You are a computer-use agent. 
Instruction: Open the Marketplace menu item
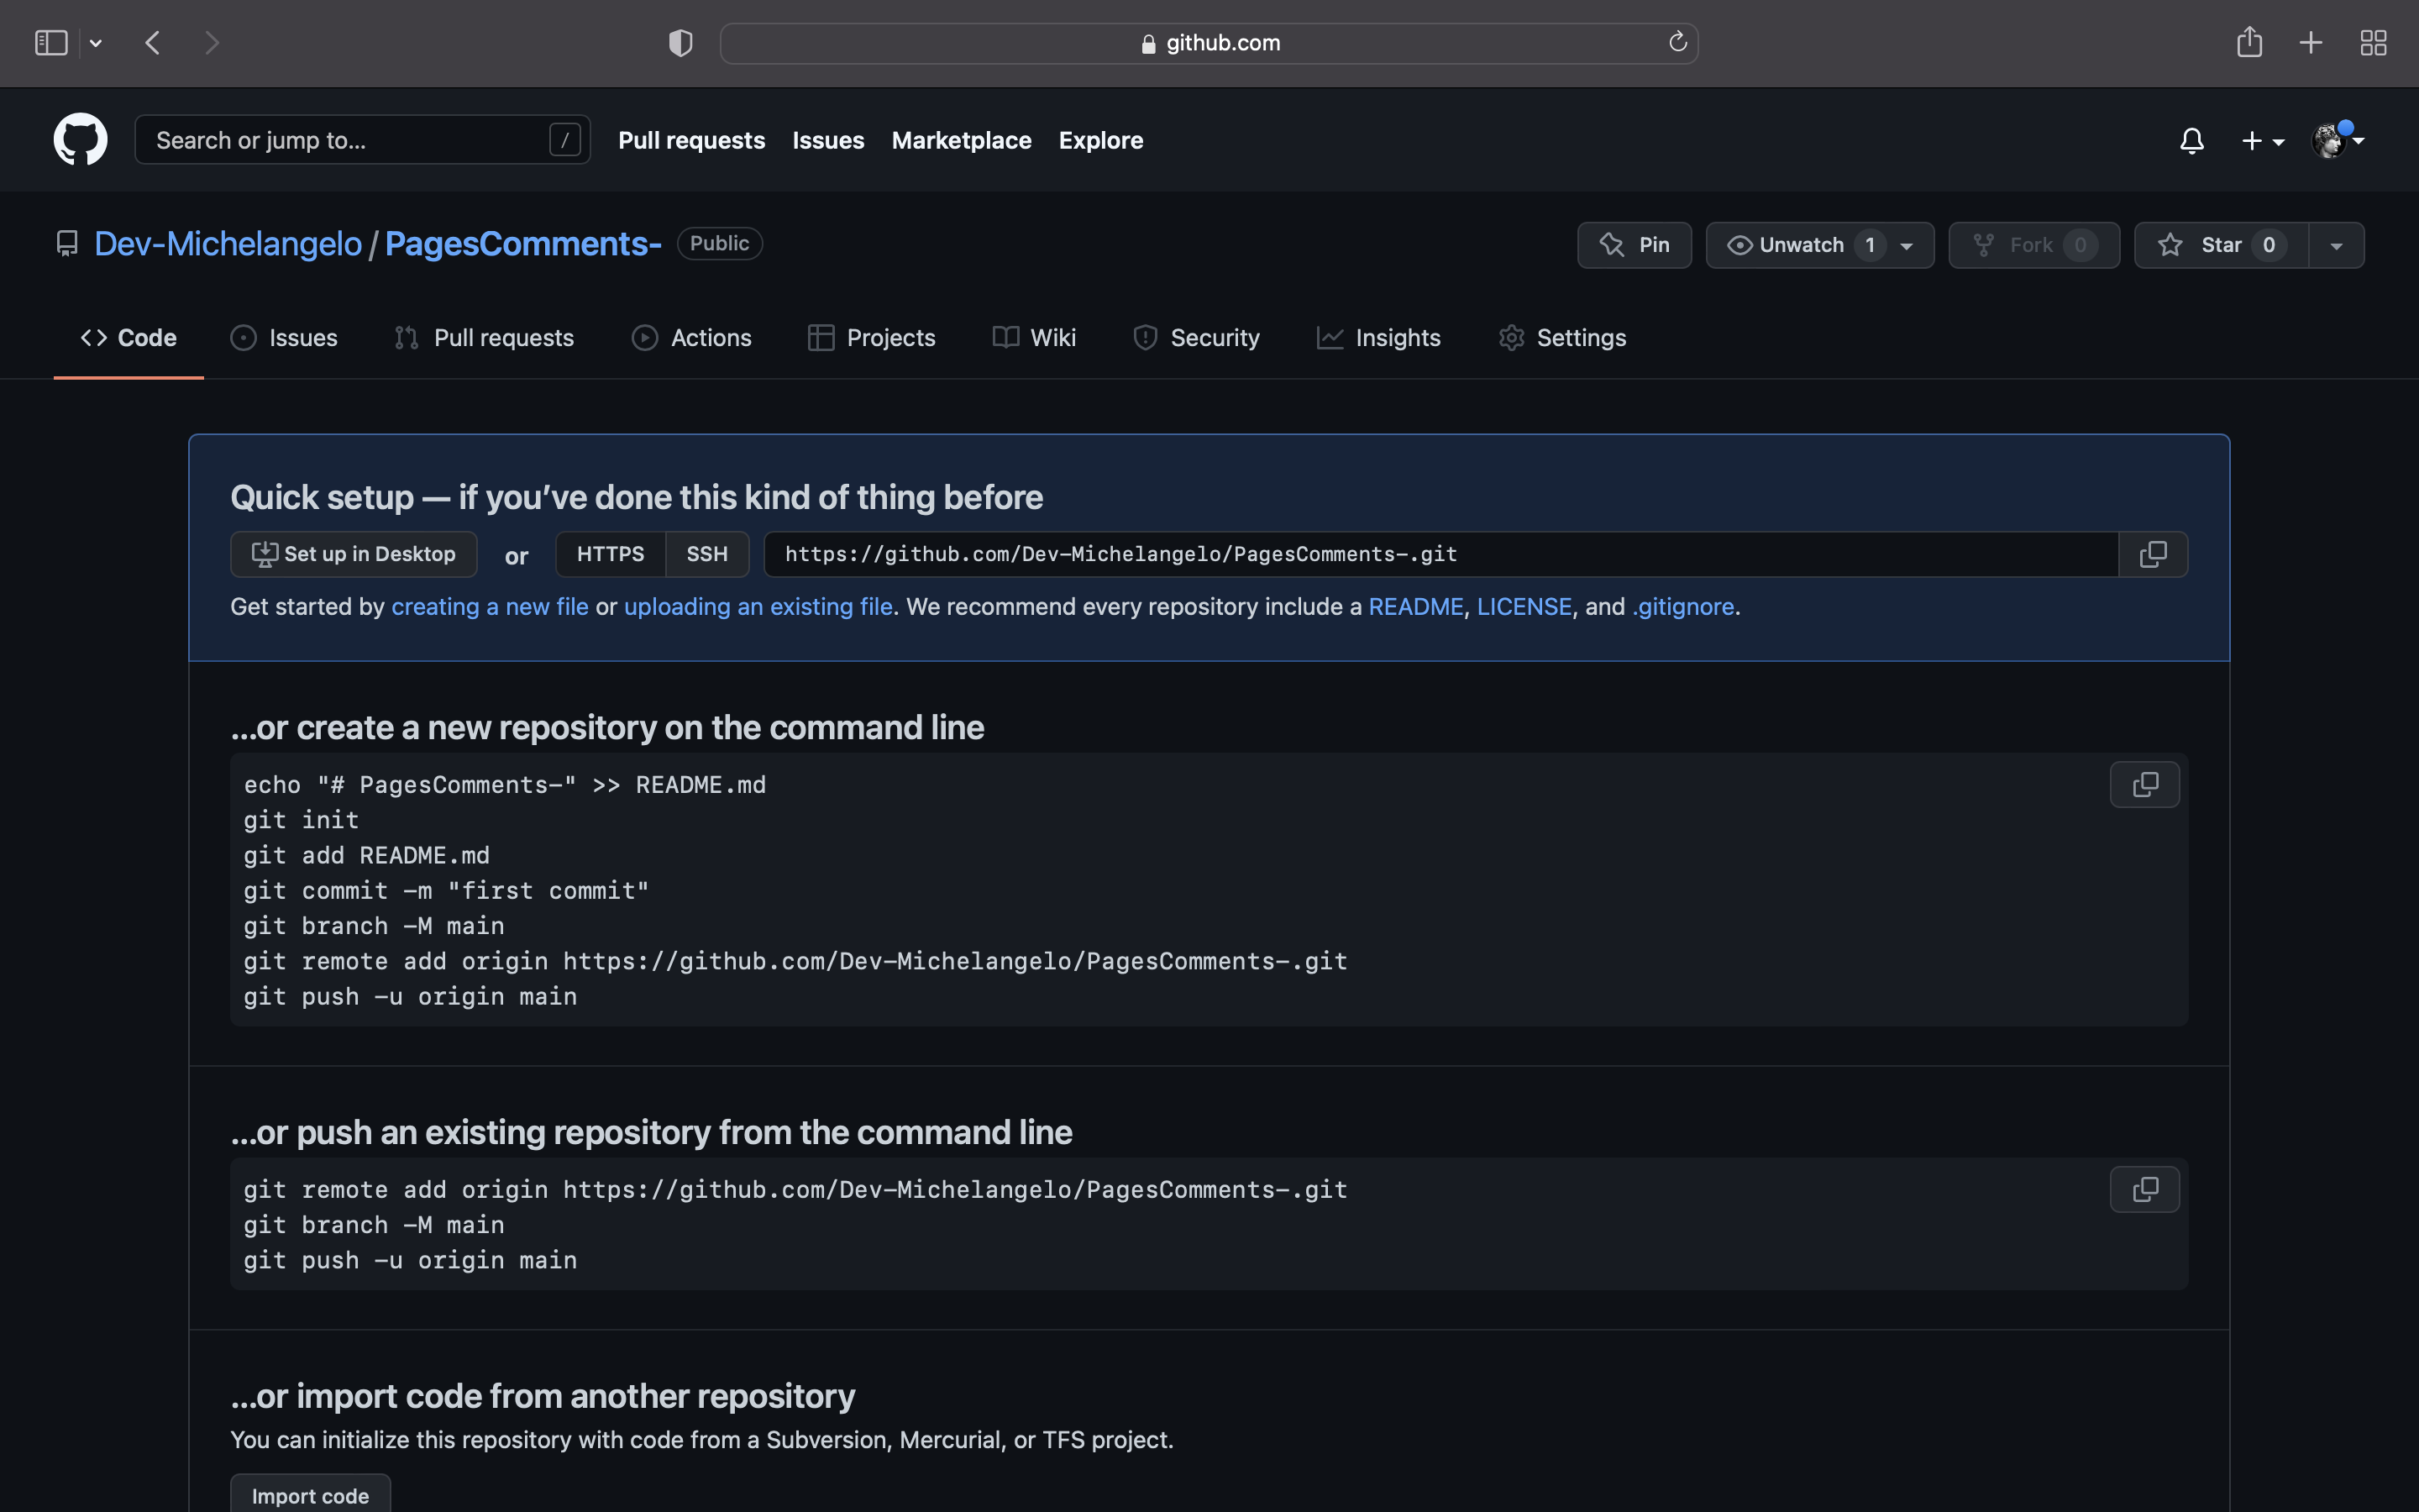click(961, 140)
